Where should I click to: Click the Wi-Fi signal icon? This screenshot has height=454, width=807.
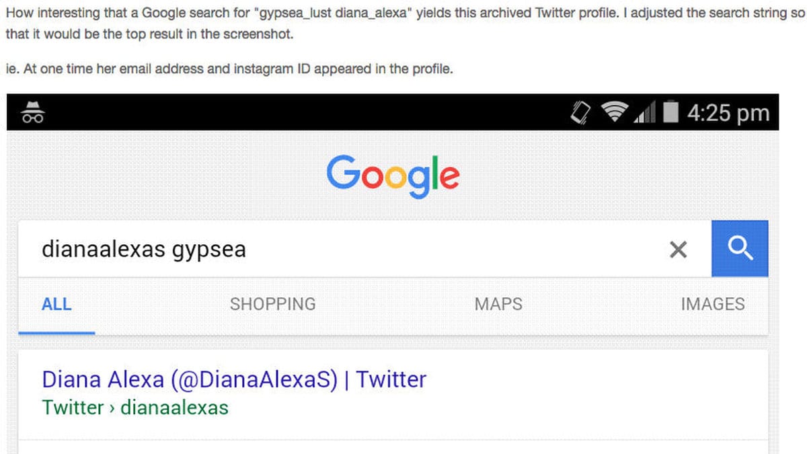(614, 112)
